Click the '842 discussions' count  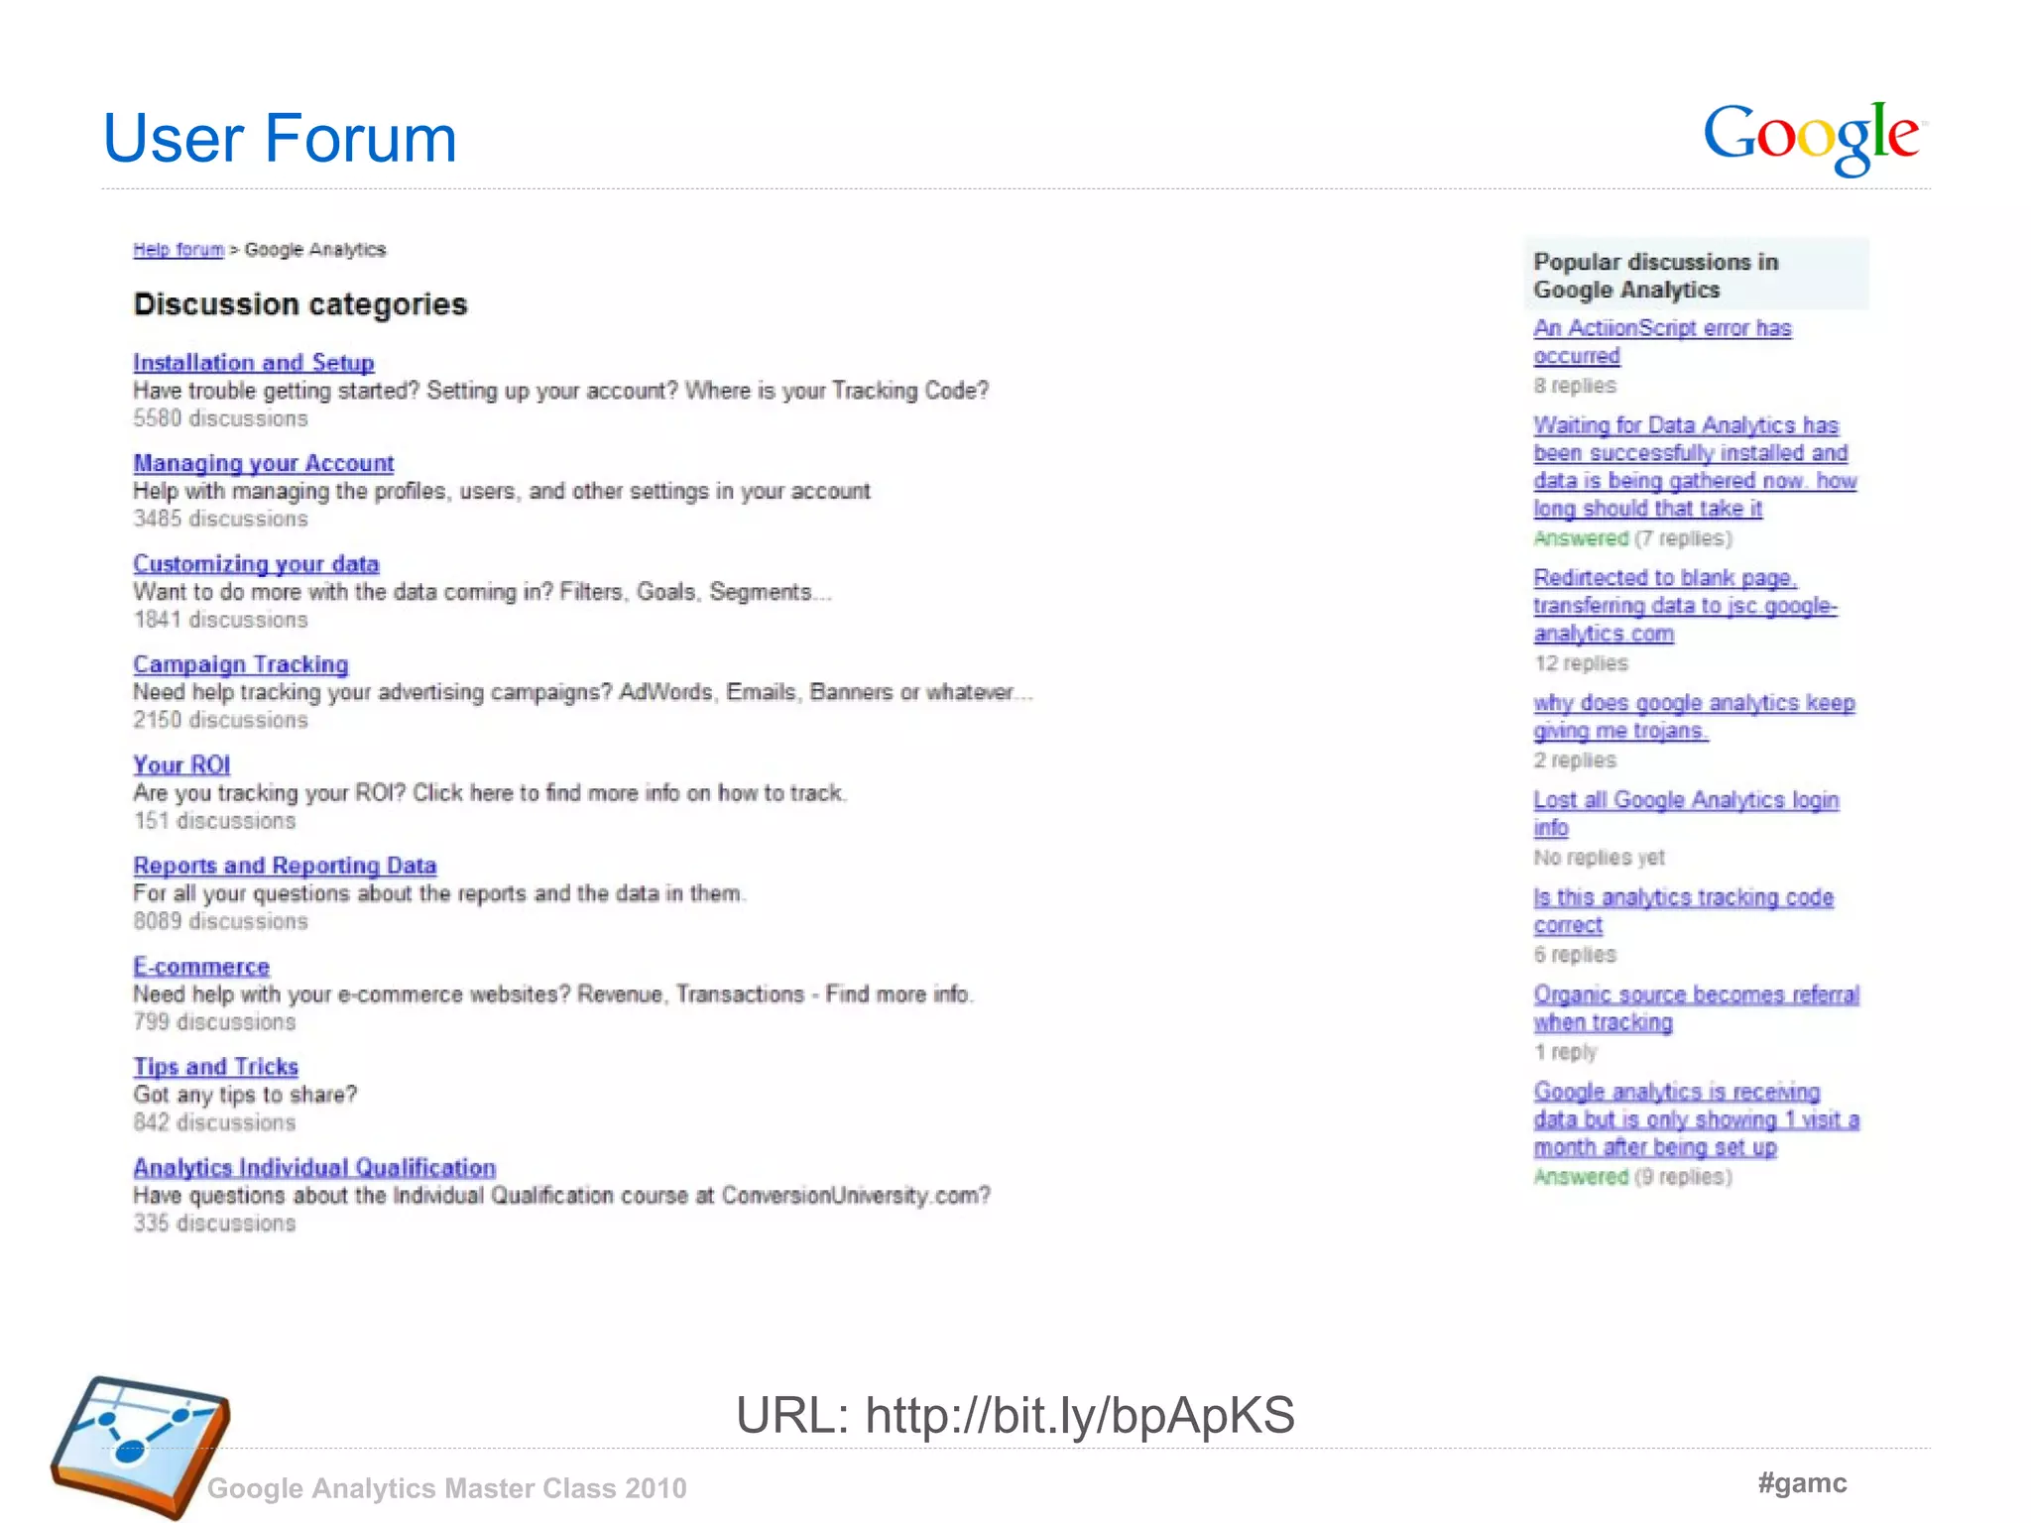[214, 1122]
